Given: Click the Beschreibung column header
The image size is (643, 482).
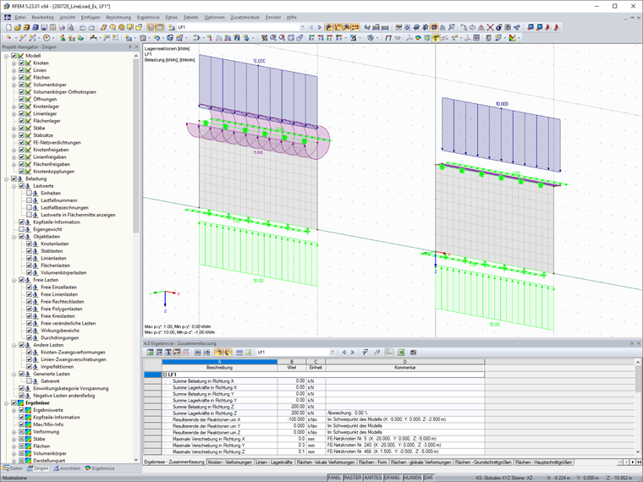Looking at the screenshot, I should (x=219, y=368).
